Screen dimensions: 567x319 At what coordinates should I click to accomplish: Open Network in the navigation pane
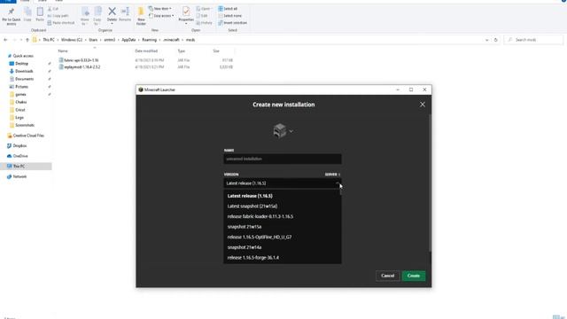point(19,176)
